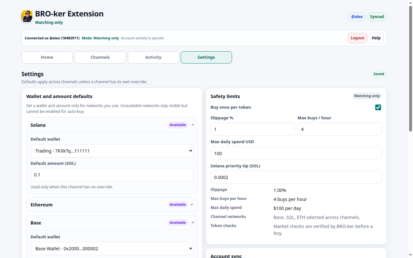The height and width of the screenshot is (258, 413).
Task: Select the Settings tab
Action: point(206,57)
